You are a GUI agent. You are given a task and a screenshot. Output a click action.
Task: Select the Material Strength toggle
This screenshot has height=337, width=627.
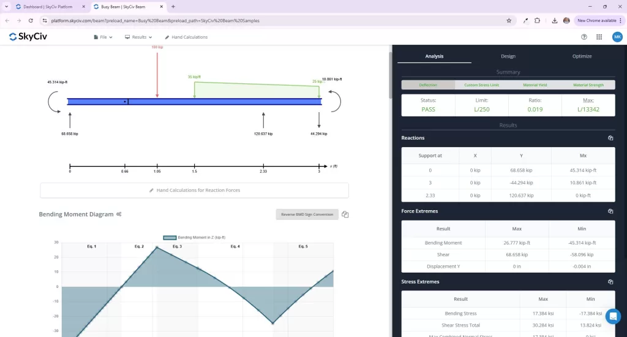pyautogui.click(x=588, y=85)
